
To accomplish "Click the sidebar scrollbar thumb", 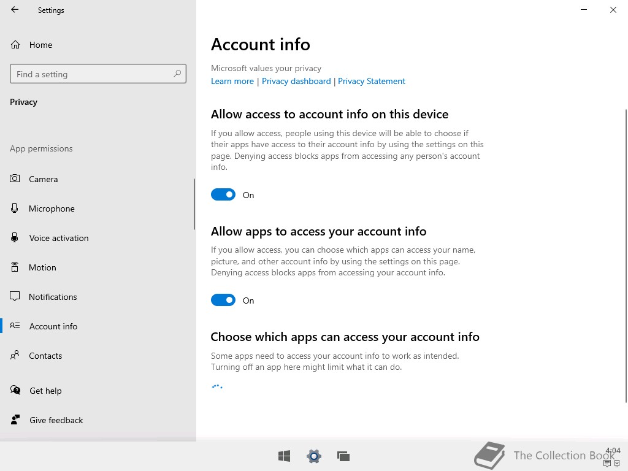I will (194, 204).
